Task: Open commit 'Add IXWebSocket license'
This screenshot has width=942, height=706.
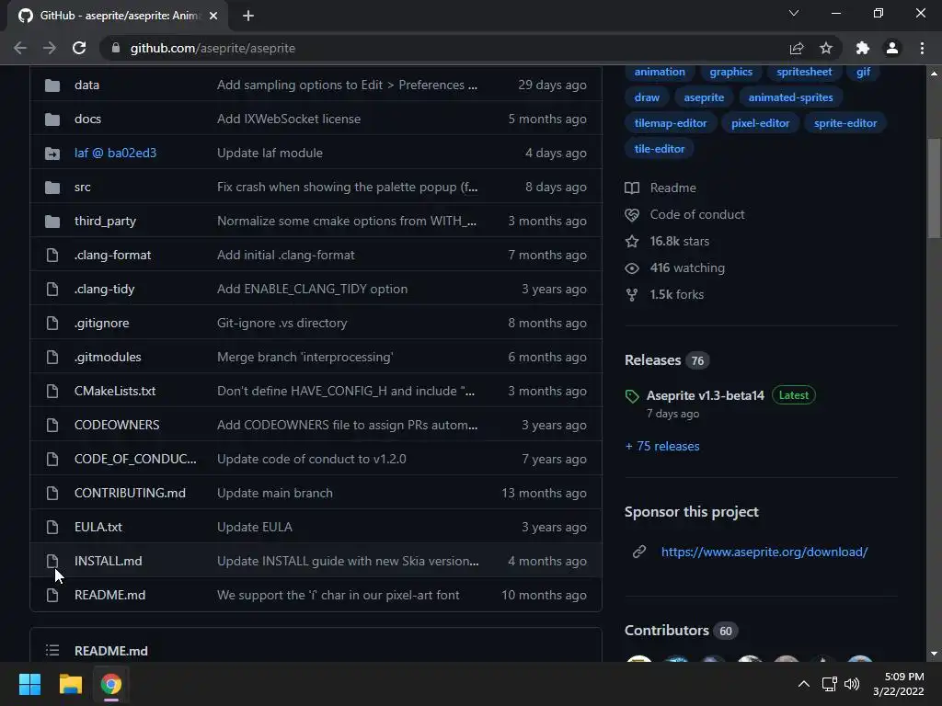Action: pyautogui.click(x=289, y=119)
